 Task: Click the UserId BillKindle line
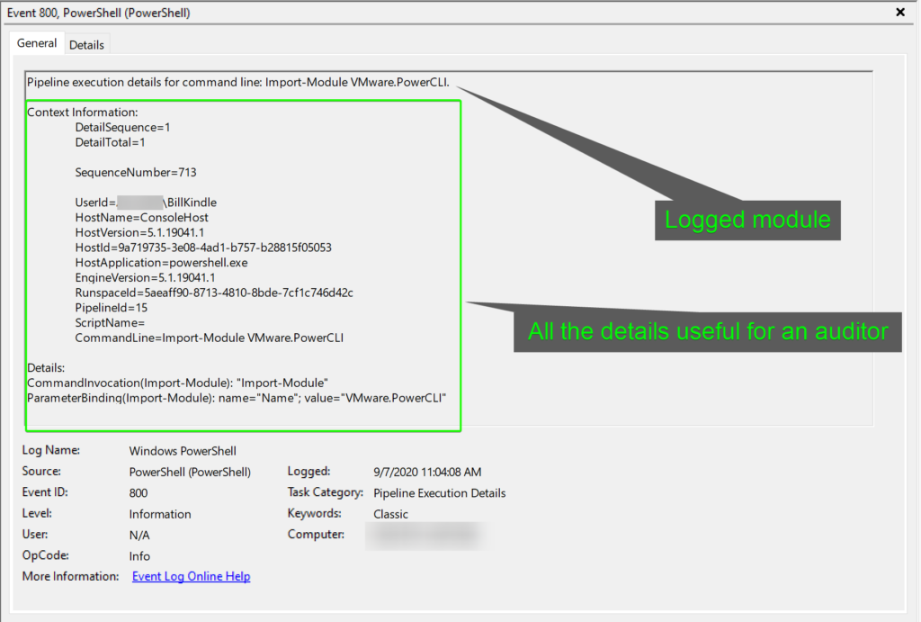[x=146, y=203]
